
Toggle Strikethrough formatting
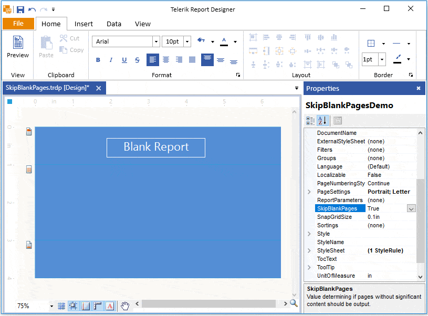[137, 60]
